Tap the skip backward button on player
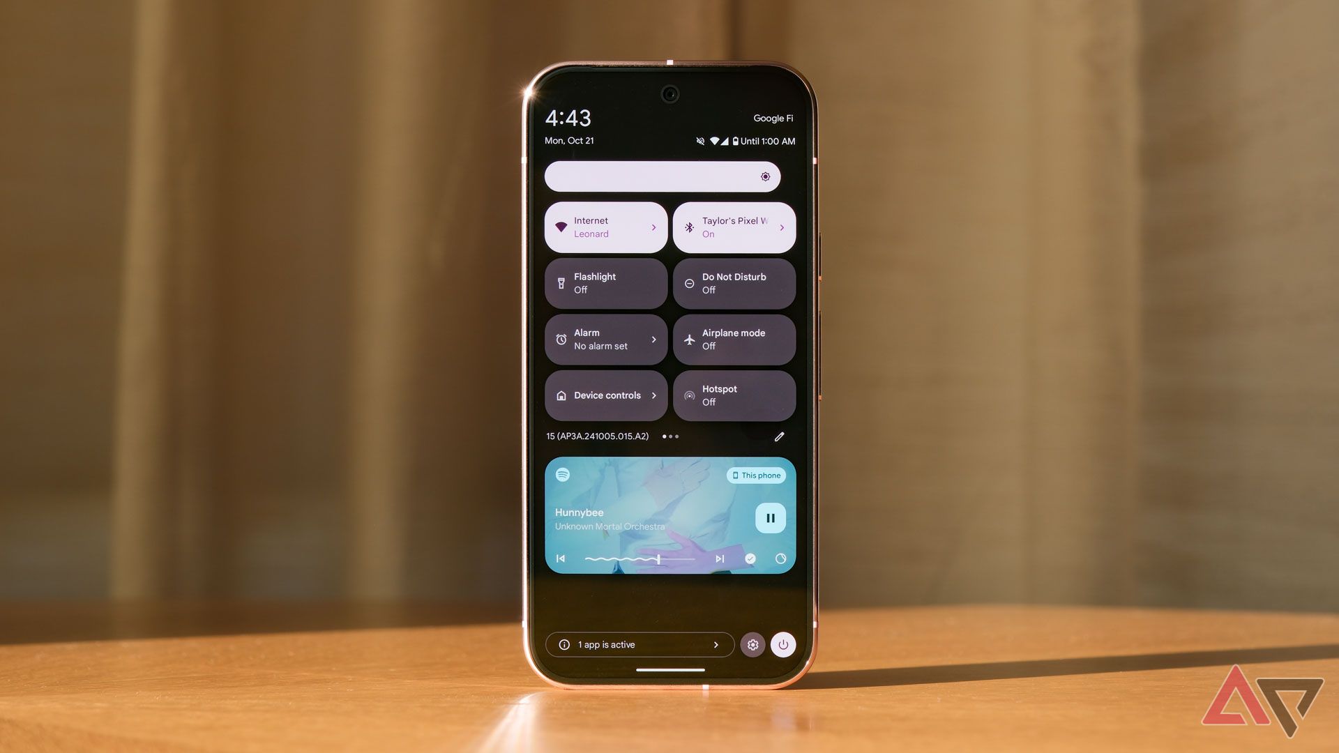 [559, 558]
